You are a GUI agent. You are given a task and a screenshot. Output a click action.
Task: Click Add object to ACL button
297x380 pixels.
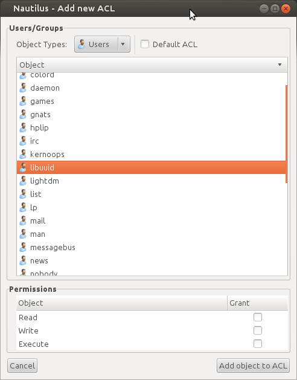pos(253,366)
